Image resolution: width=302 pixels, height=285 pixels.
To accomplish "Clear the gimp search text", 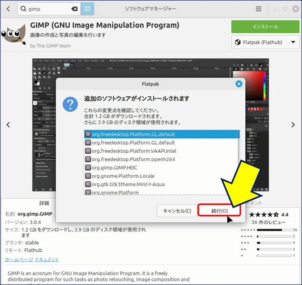I will pos(74,9).
